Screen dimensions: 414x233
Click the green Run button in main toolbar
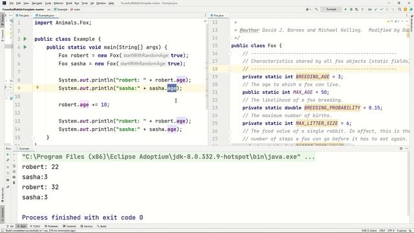(x=345, y=9)
